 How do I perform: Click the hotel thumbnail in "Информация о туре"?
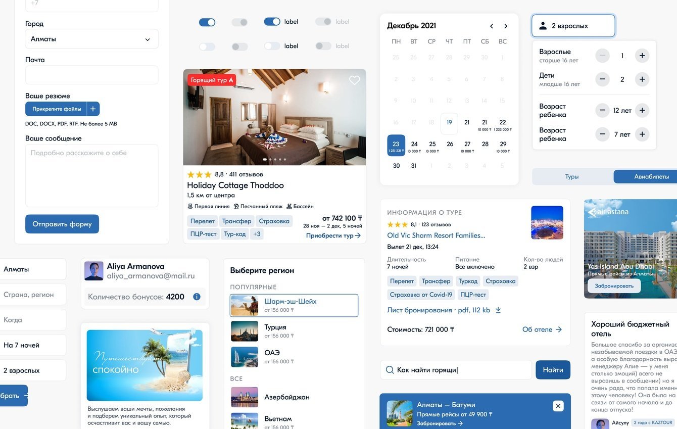pos(547,222)
